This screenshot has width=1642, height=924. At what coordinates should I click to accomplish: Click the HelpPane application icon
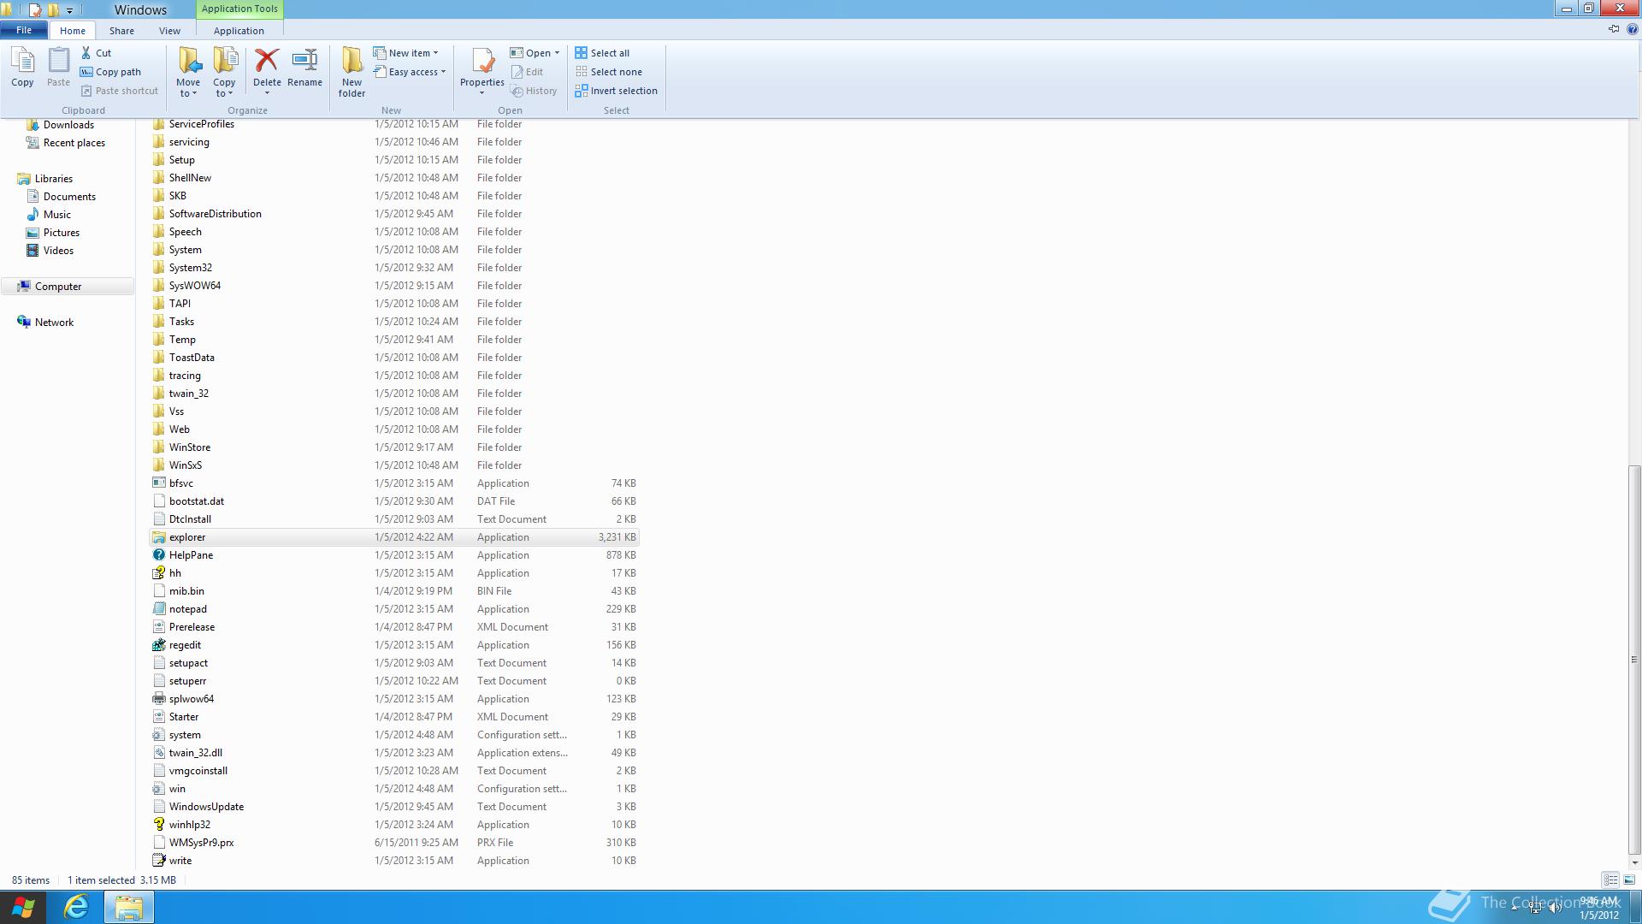[x=158, y=555]
